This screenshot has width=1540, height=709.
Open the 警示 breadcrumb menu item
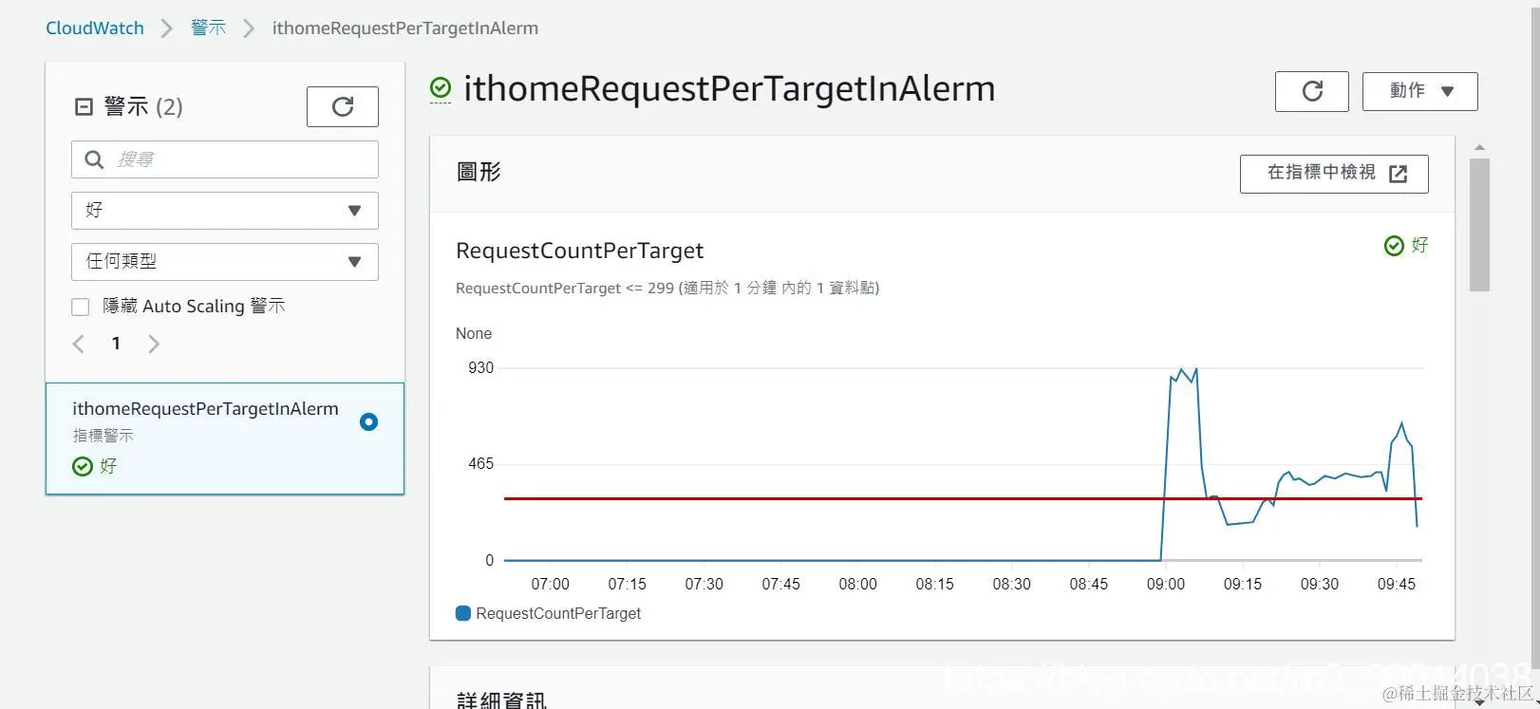click(x=208, y=28)
